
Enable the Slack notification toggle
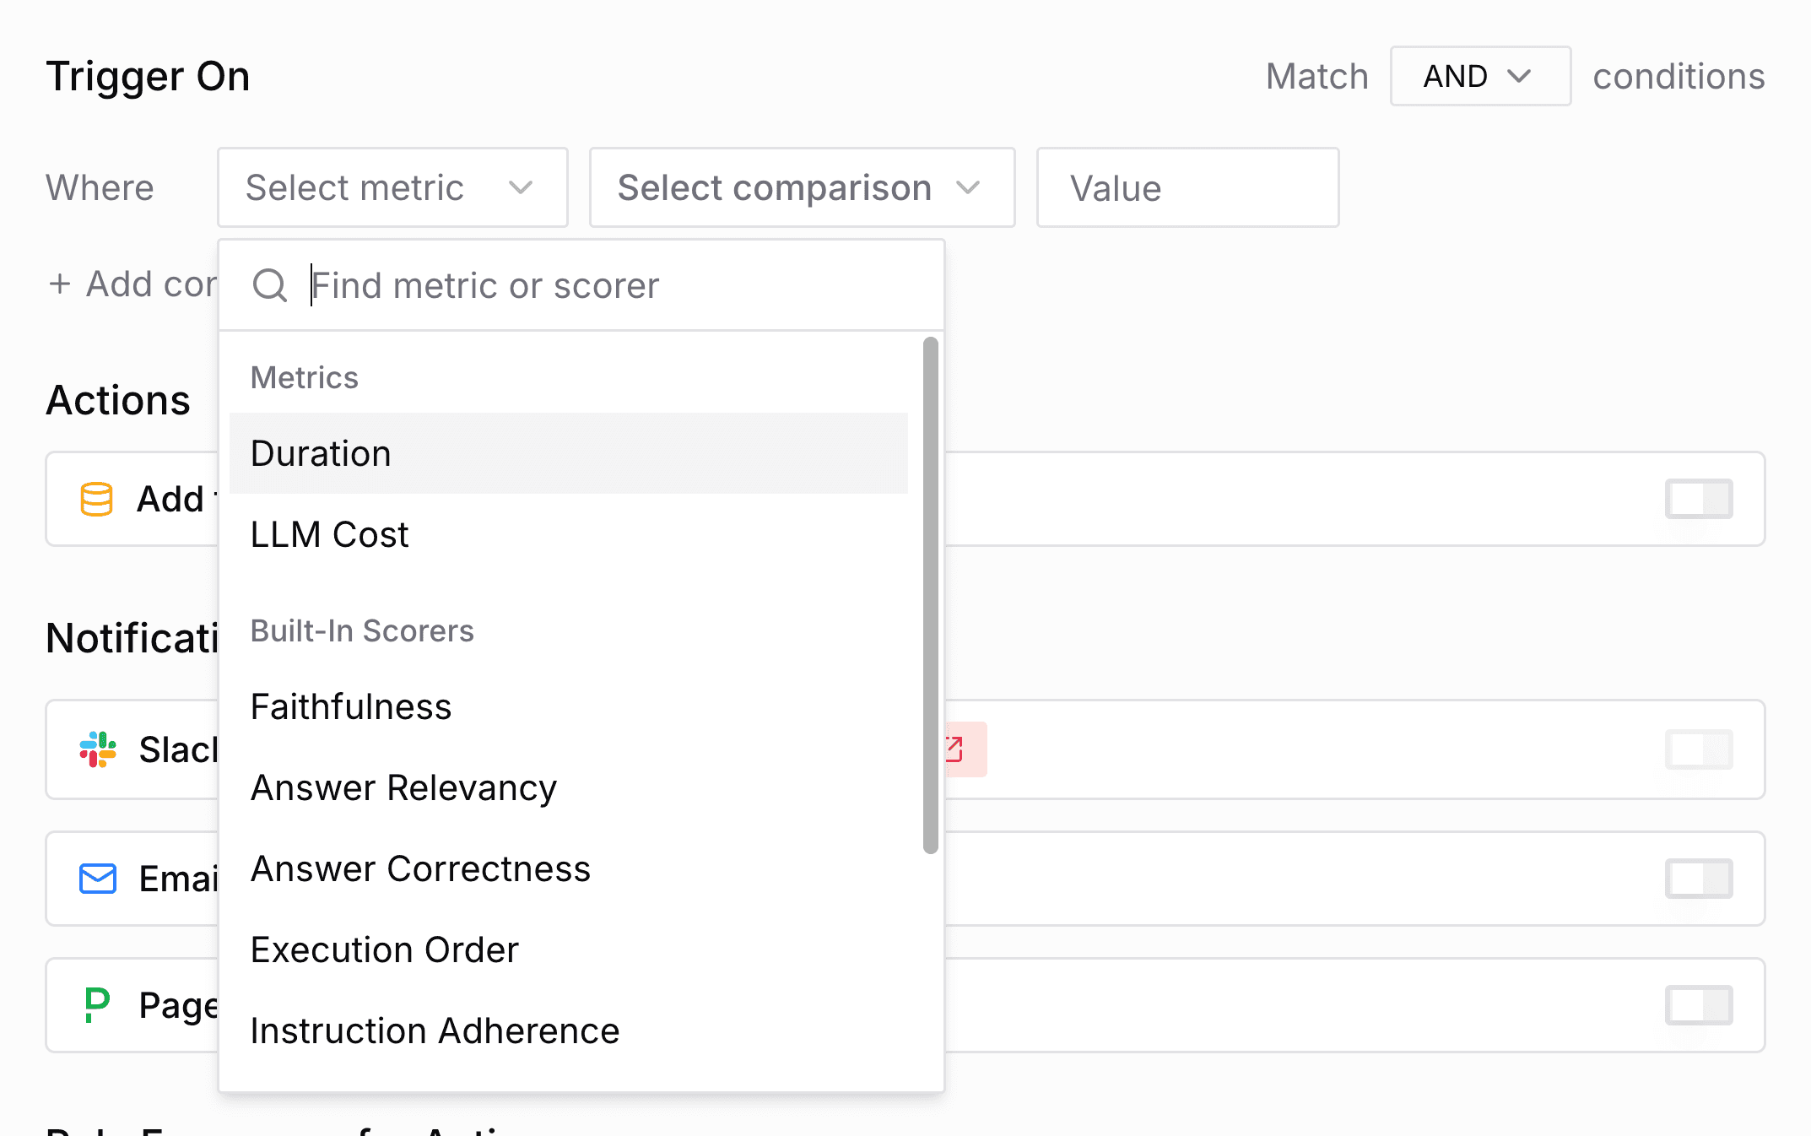tap(1698, 749)
